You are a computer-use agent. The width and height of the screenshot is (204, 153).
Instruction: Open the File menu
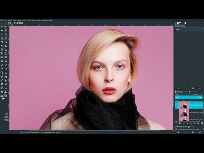coord(2,20)
